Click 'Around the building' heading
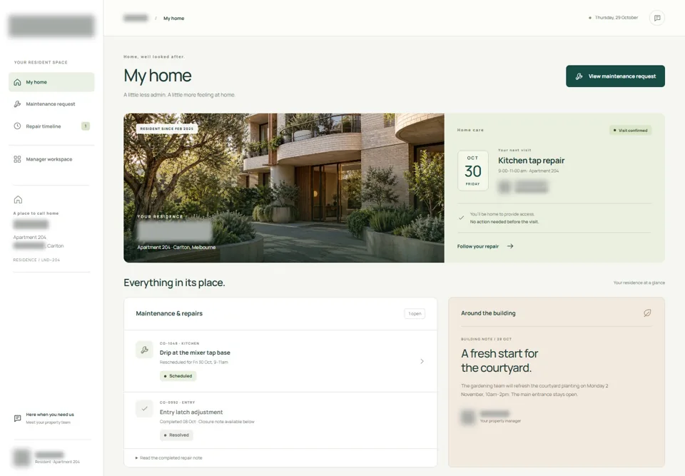The height and width of the screenshot is (476, 685). point(488,313)
